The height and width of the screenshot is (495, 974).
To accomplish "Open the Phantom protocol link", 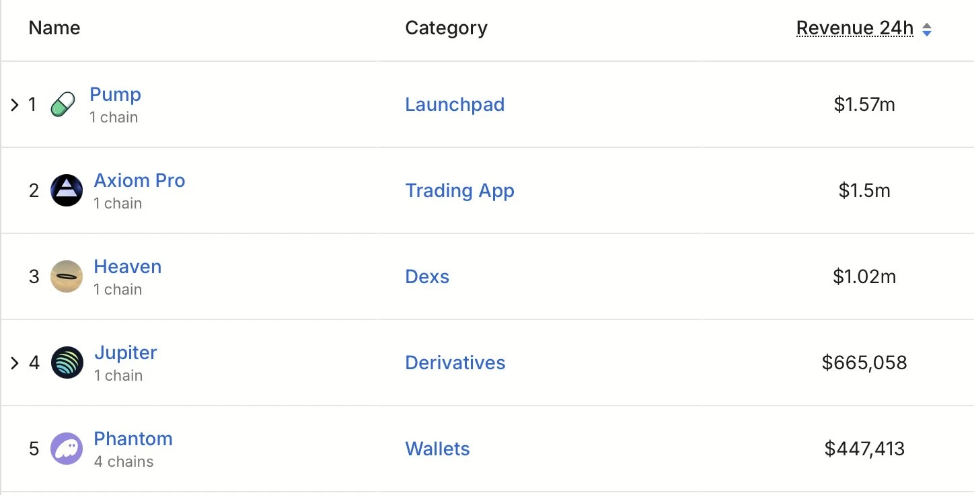I will [x=133, y=439].
